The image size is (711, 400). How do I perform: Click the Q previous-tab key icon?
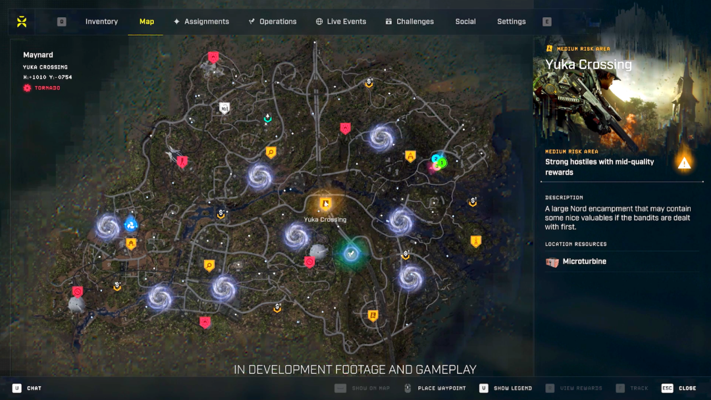[62, 21]
